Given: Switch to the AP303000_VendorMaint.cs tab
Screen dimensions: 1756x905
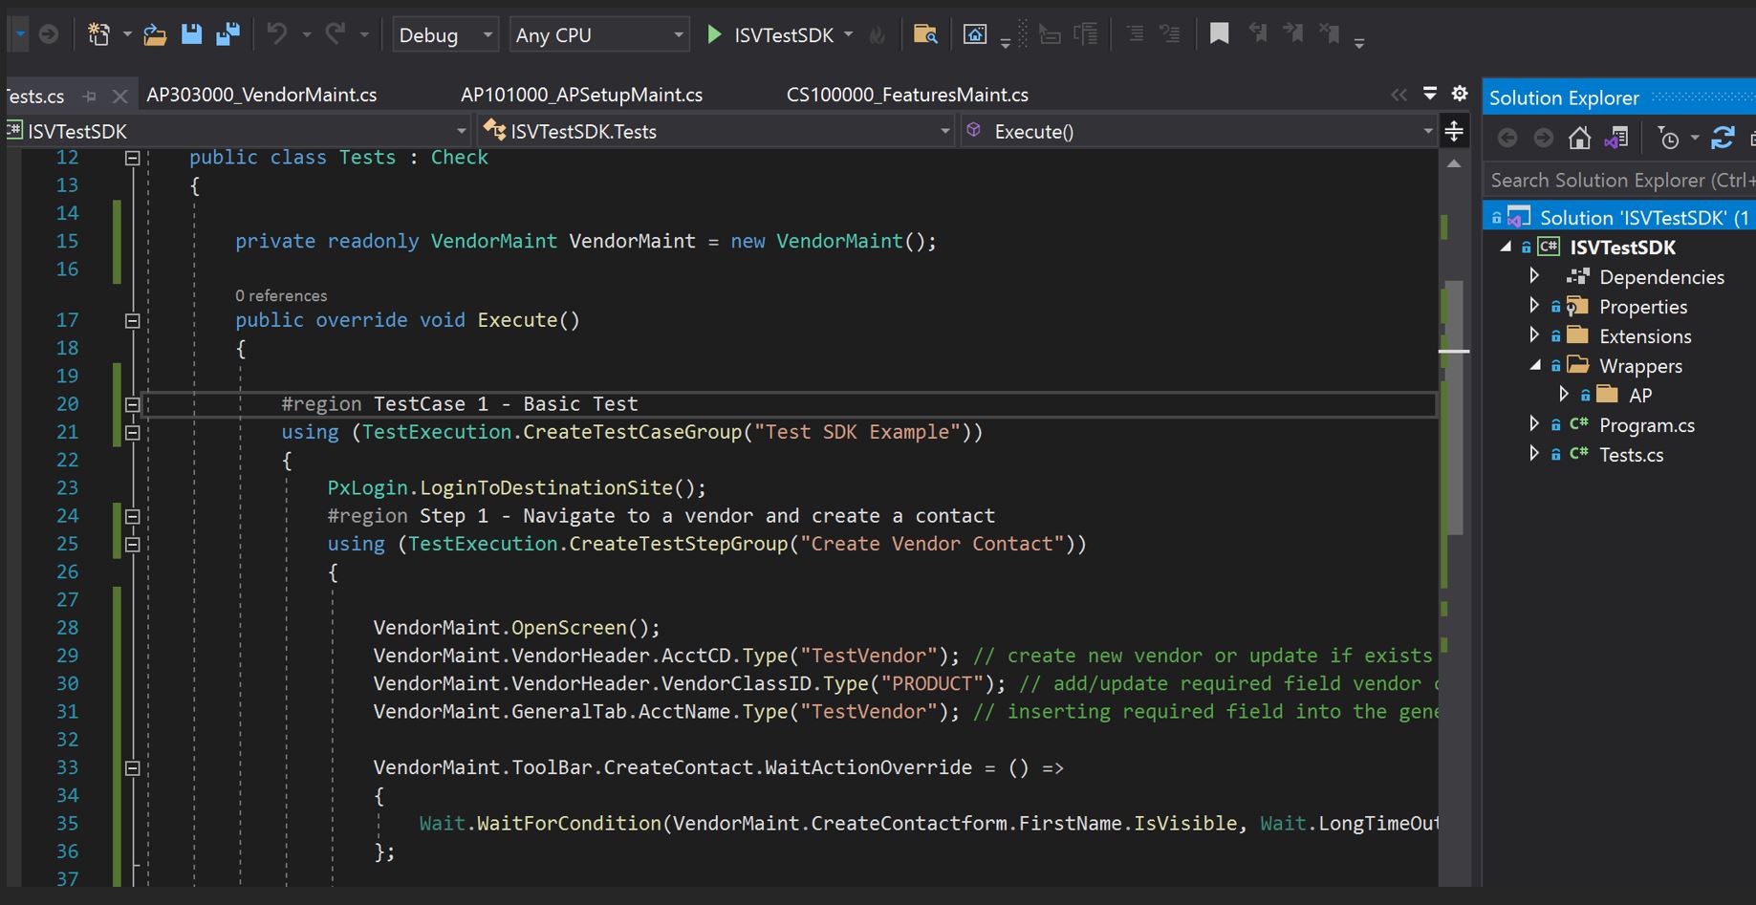Looking at the screenshot, I should 261,95.
